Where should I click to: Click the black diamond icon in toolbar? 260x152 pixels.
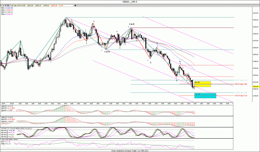[76, 5]
